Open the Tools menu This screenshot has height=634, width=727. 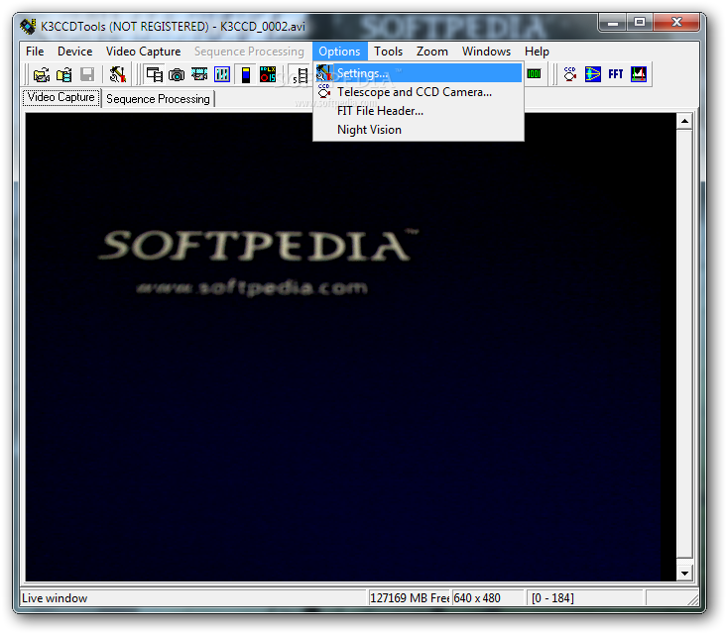tap(388, 52)
